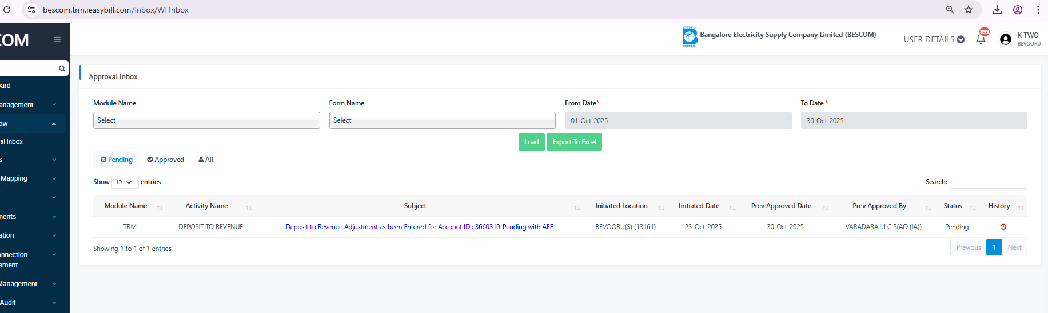
Task: Click the 23-Oct-2025 initiated date cell
Action: [x=703, y=227]
